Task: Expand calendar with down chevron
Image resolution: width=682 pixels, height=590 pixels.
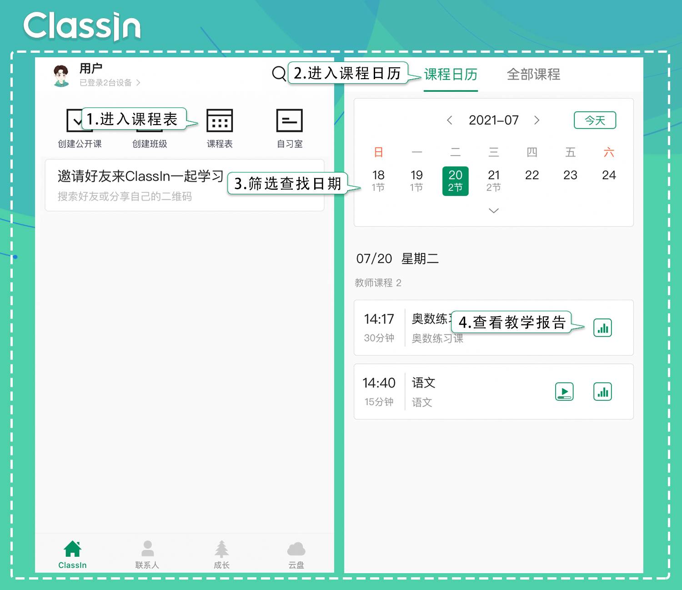Action: pos(494,211)
